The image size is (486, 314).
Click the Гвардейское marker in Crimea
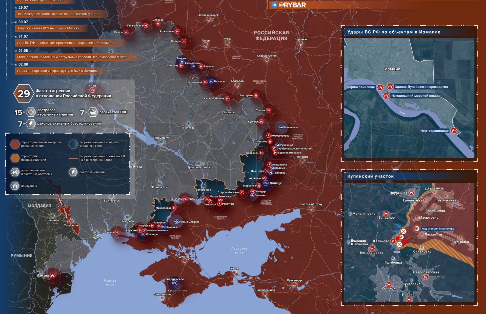(x=175, y=283)
